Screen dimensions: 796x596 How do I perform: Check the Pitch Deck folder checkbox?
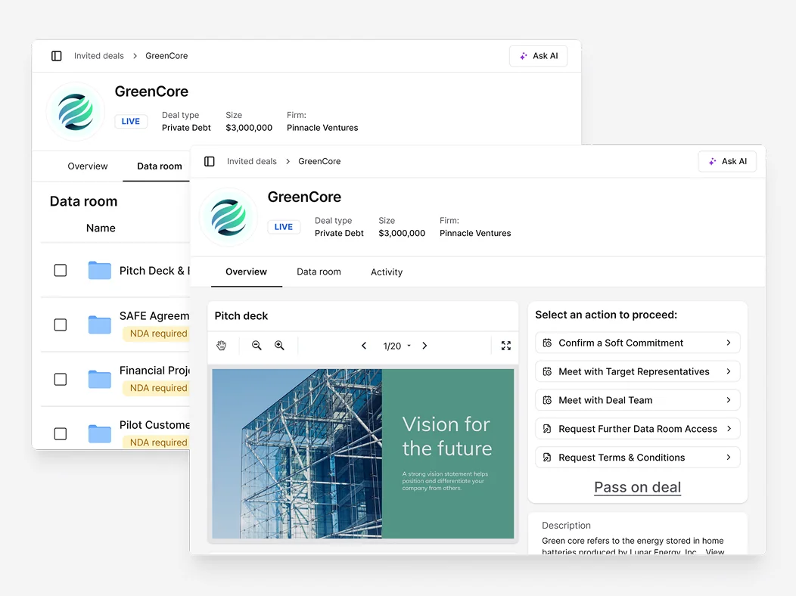coord(61,270)
